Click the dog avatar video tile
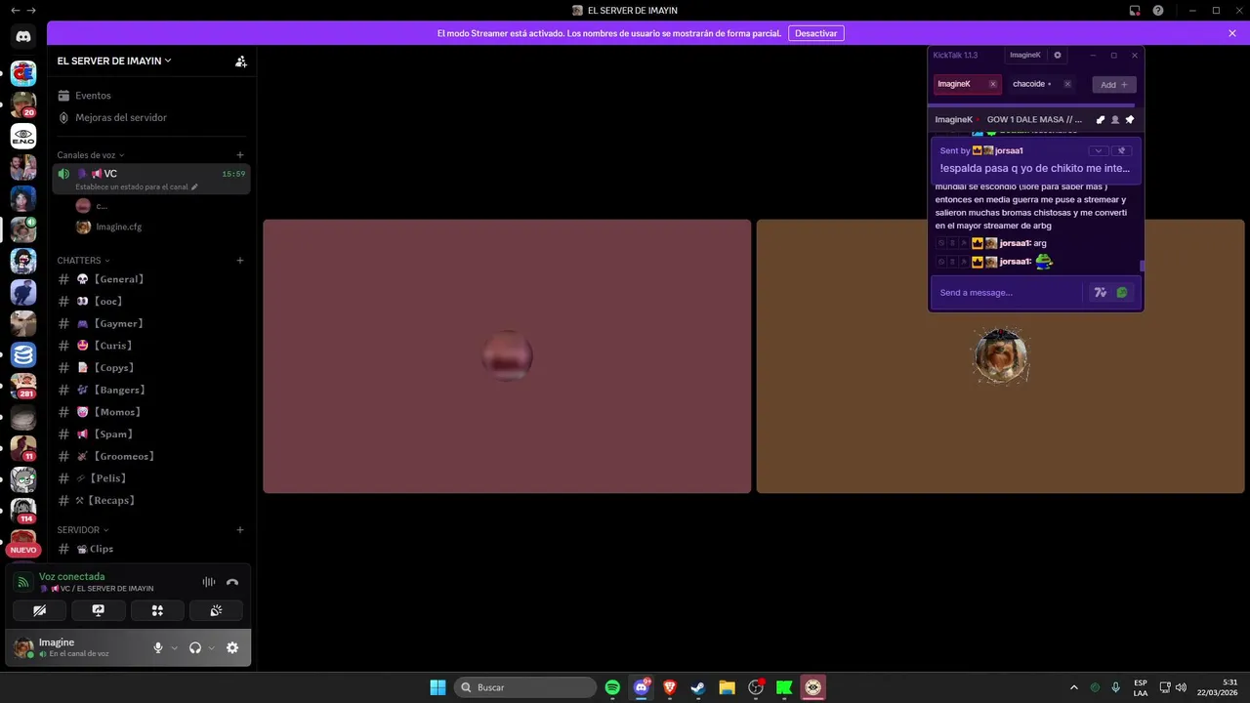The height and width of the screenshot is (703, 1250). (1000, 356)
